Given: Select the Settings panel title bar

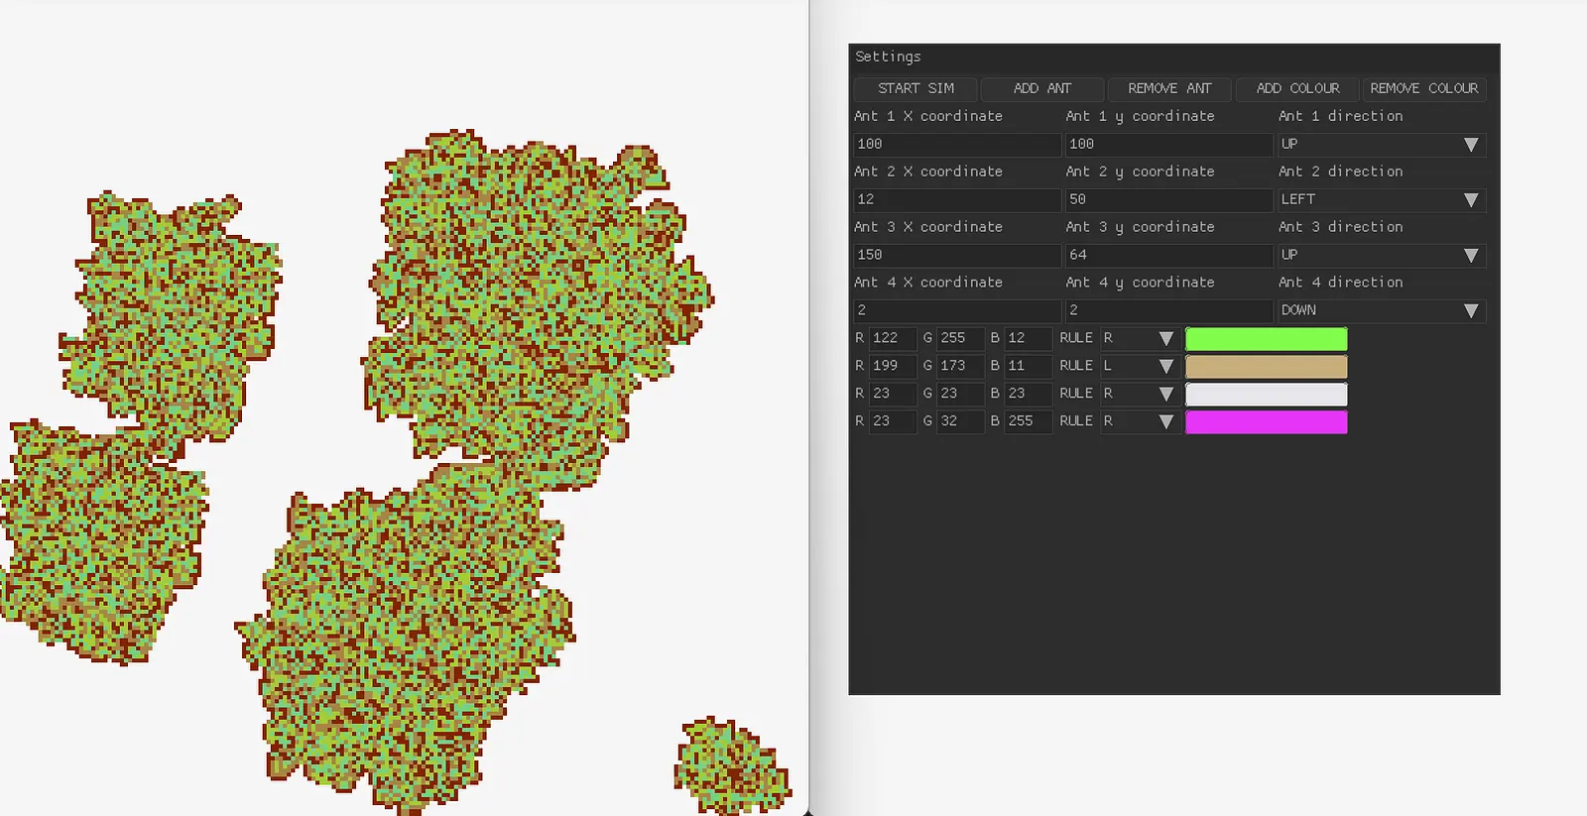Looking at the screenshot, I should [x=1173, y=58].
